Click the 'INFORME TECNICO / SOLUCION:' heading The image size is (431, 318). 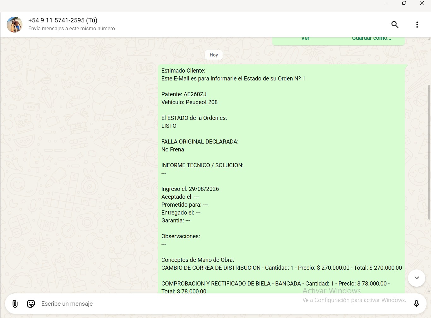(x=202, y=165)
